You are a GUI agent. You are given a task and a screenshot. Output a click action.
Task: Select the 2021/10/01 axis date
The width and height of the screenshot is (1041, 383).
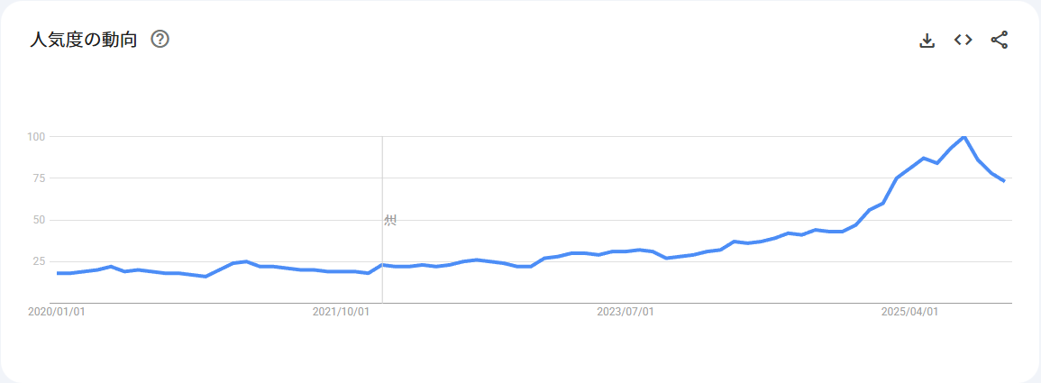click(342, 312)
